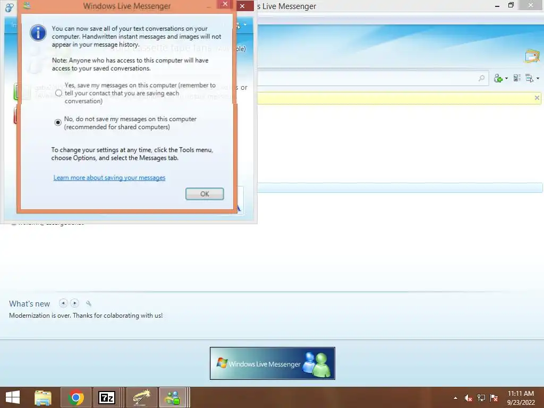Image resolution: width=544 pixels, height=408 pixels.
Task: Click the search contacts field
Action: 373,79
